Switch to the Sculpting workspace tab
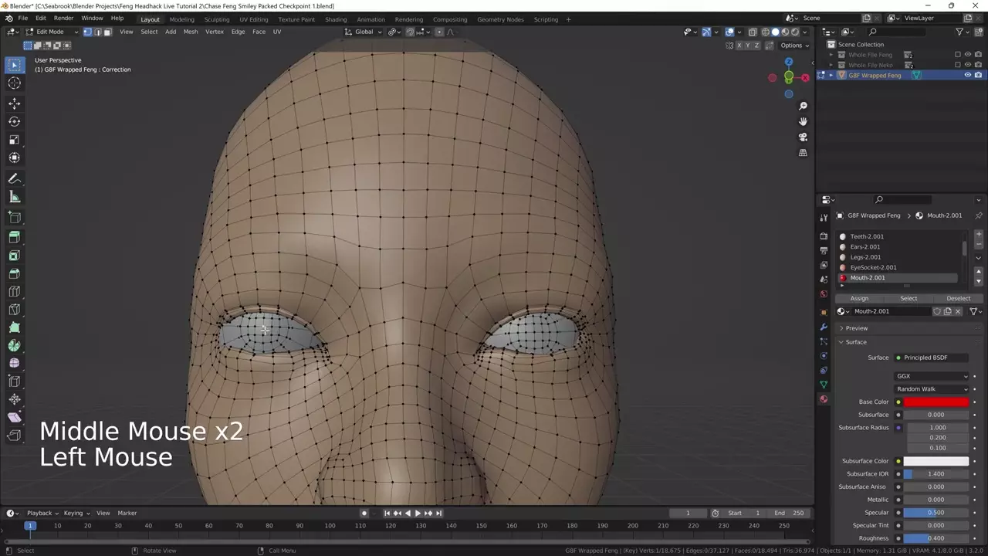The image size is (988, 556). [x=216, y=19]
